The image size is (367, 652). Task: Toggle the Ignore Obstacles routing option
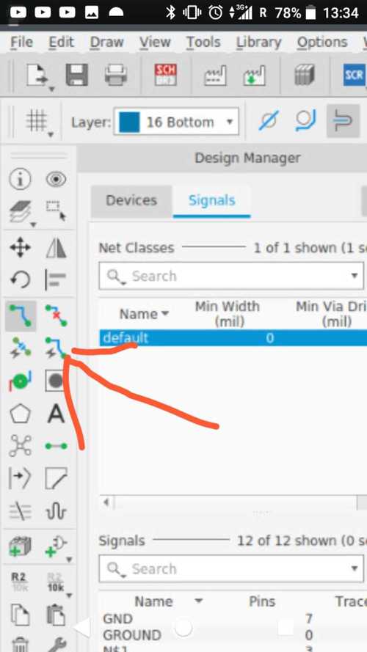tap(268, 122)
